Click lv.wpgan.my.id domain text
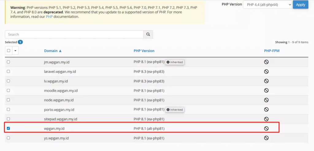314x151 pixels. pos(56,81)
